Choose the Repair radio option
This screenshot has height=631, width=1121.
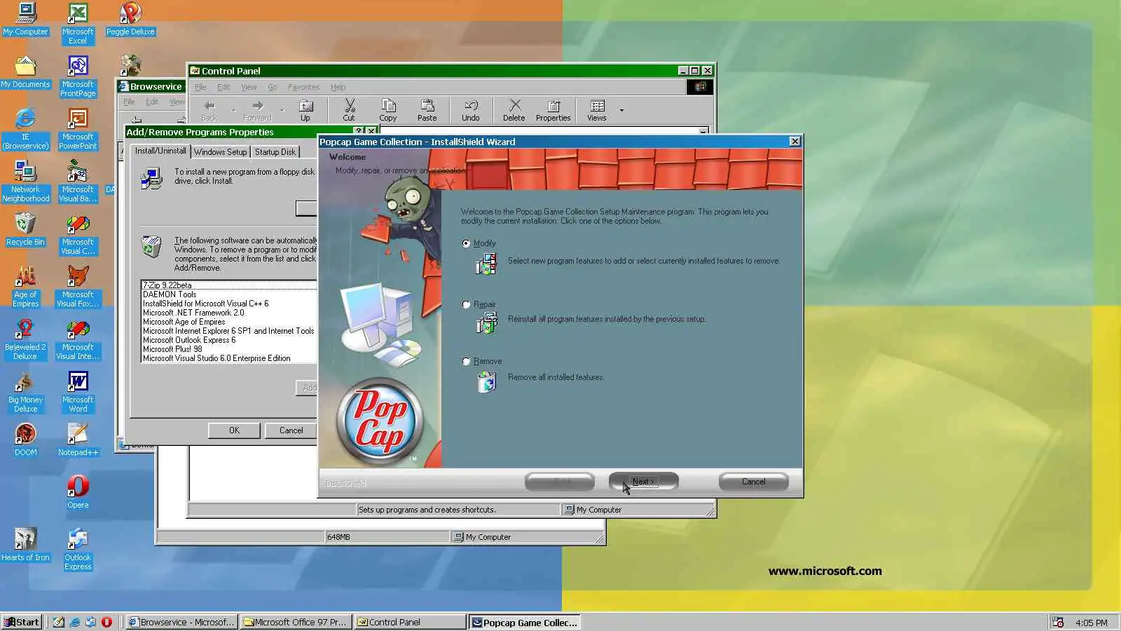466,304
